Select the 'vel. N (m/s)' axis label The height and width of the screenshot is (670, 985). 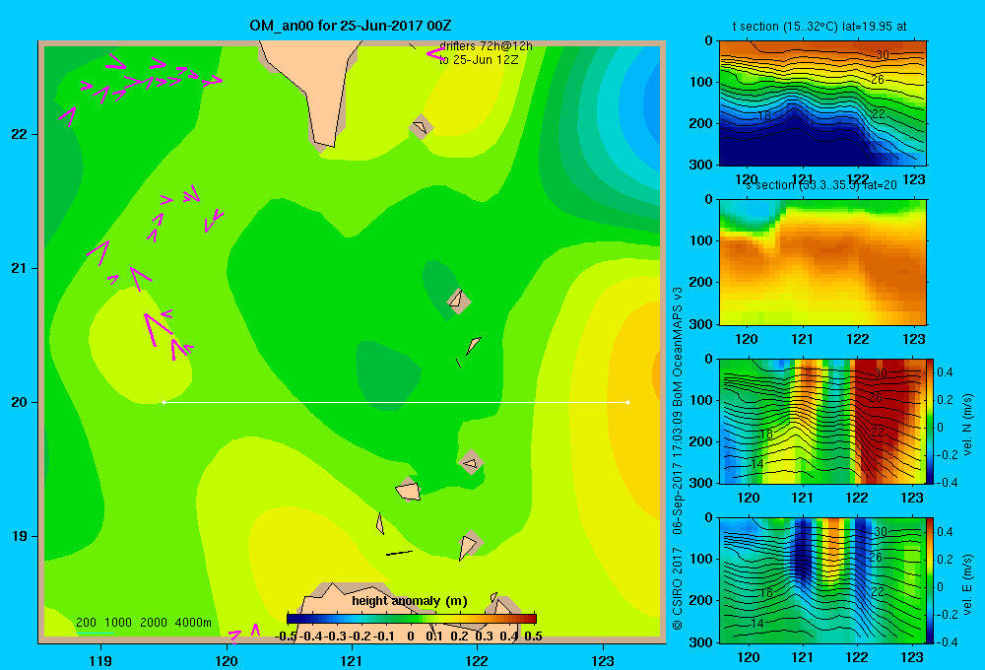coord(968,425)
